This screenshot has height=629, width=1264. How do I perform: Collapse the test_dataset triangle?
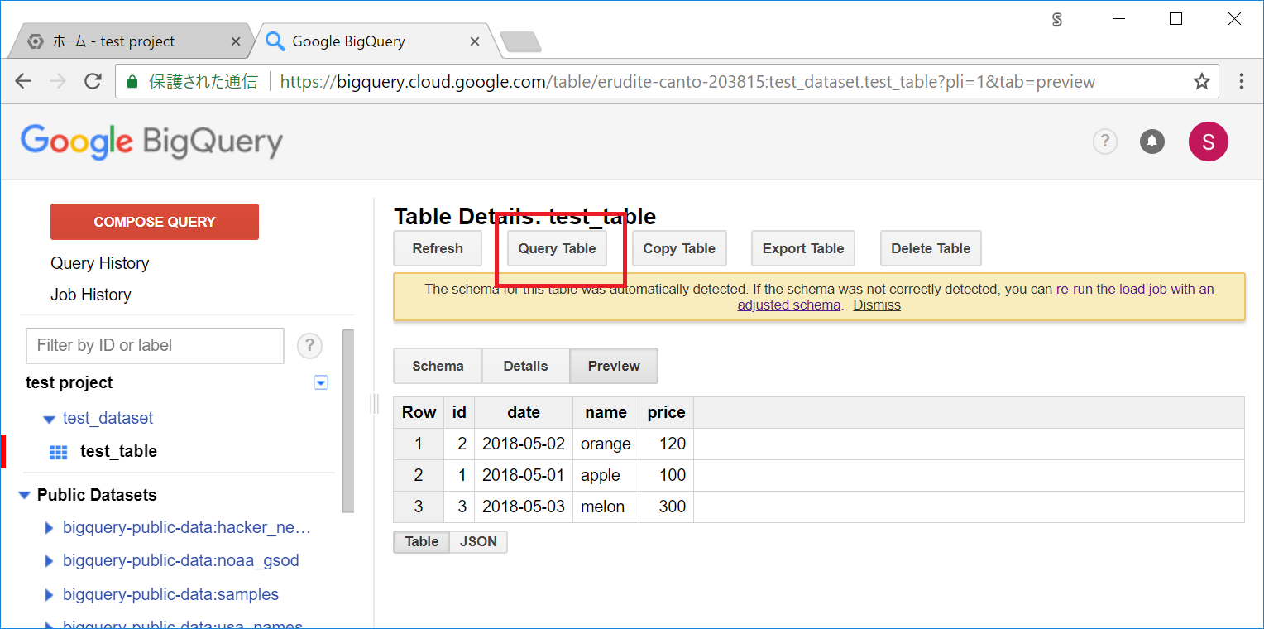click(49, 419)
